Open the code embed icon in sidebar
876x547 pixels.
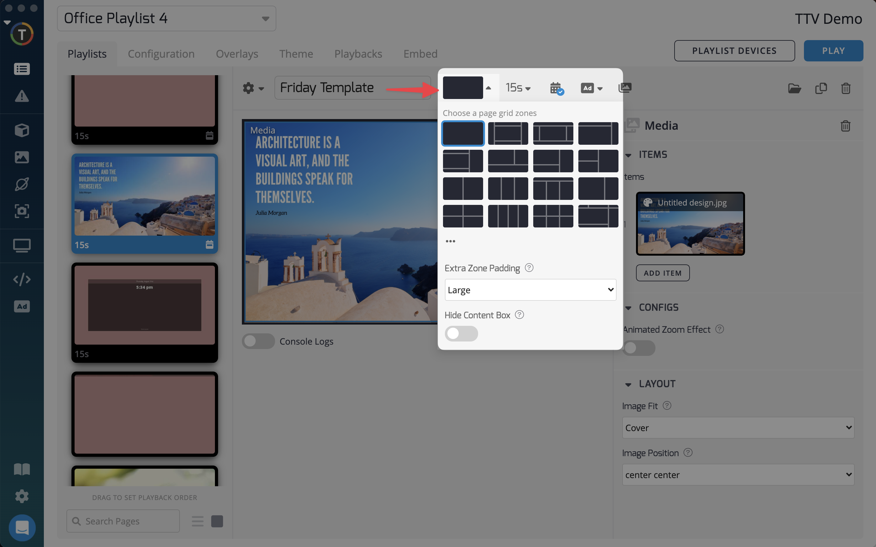22,279
